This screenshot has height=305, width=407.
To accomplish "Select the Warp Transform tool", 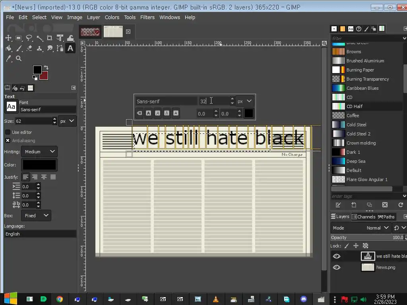I will coord(70,38).
